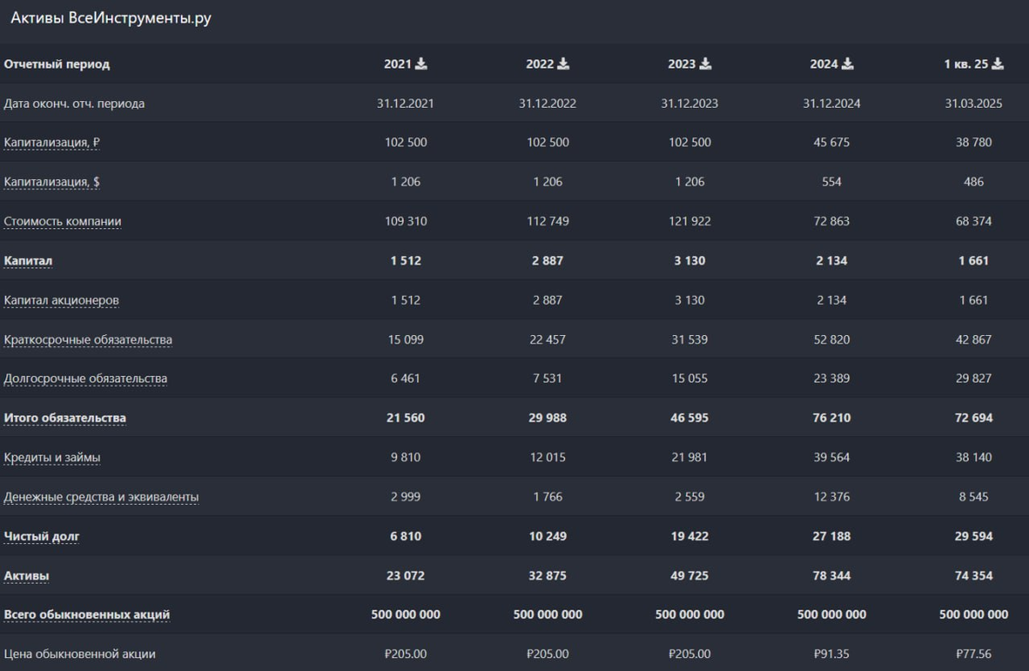The height and width of the screenshot is (671, 1029).
Task: Click Денежные средства и эквиваленты label
Action: pos(101,497)
